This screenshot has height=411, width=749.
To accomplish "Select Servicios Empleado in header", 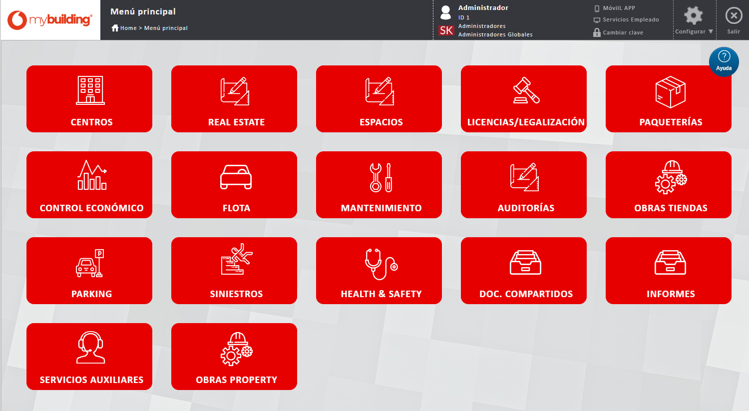I will (x=630, y=20).
